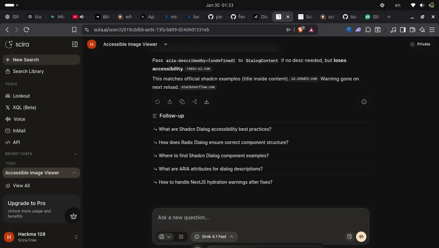The image size is (439, 248).
Task: Share the answer via share icon
Action: tap(170, 102)
